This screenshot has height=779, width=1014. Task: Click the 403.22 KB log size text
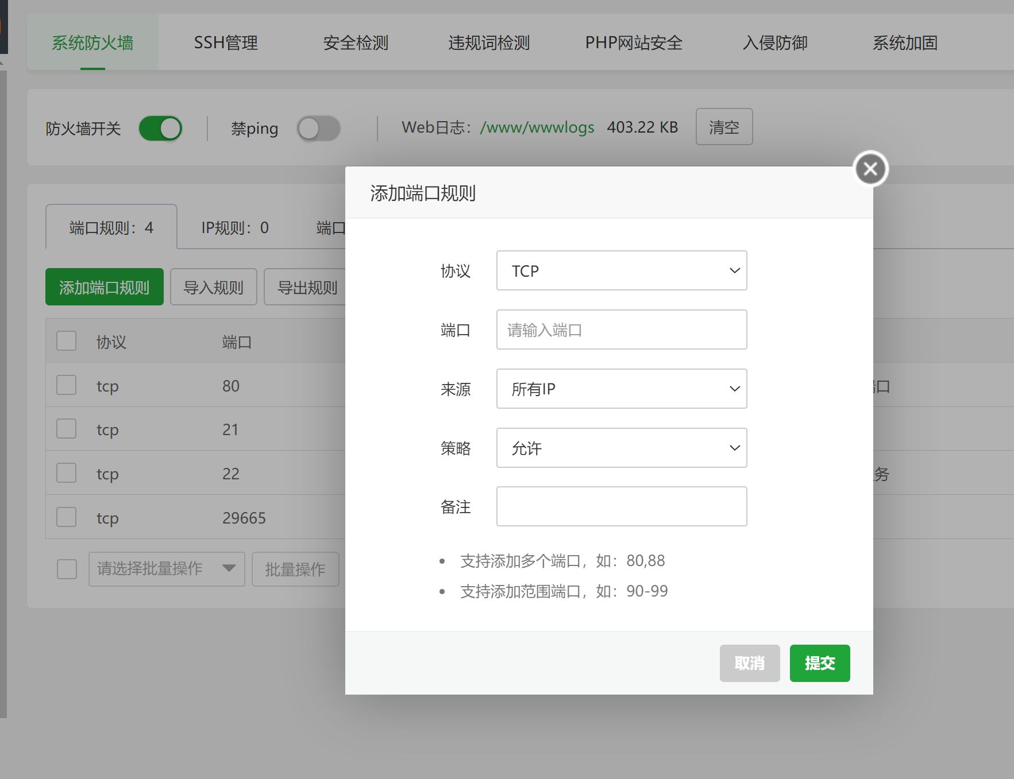(x=642, y=127)
